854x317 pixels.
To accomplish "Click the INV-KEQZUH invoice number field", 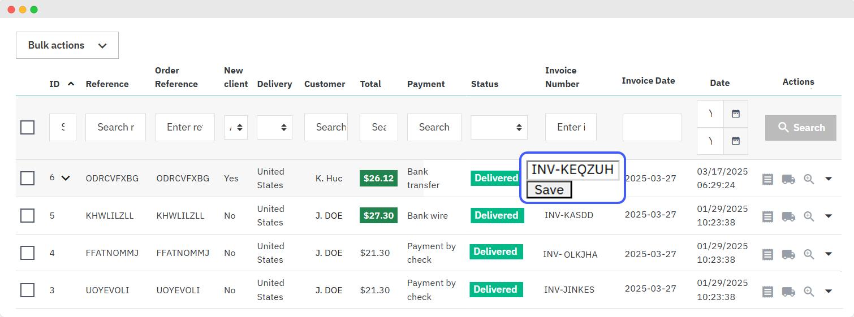I will coord(572,170).
